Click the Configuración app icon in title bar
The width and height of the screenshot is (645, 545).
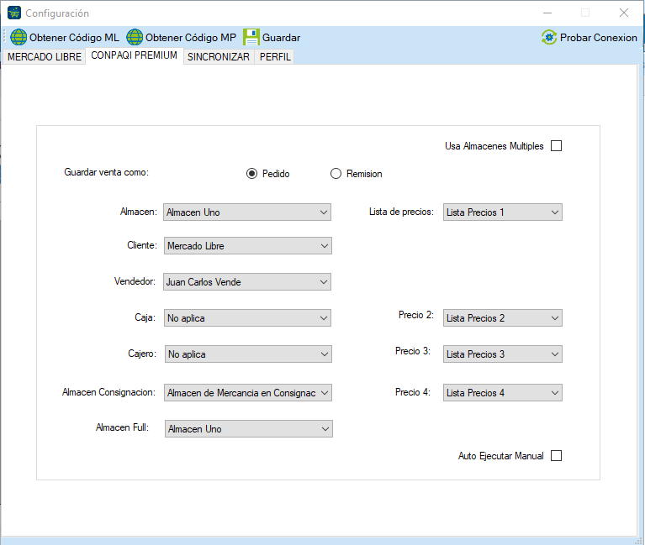click(x=14, y=13)
